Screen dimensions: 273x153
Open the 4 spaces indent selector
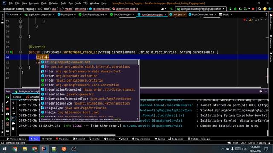coord(261,143)
